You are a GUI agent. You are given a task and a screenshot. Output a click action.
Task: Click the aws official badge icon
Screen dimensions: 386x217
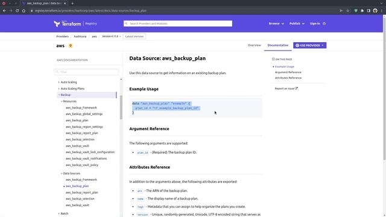(71, 46)
